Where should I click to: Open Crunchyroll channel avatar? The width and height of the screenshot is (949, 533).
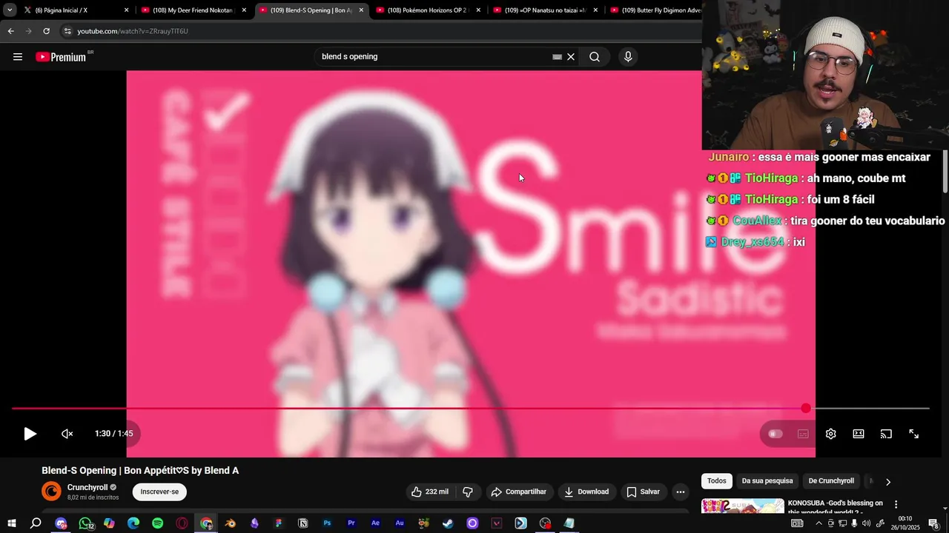tap(51, 492)
